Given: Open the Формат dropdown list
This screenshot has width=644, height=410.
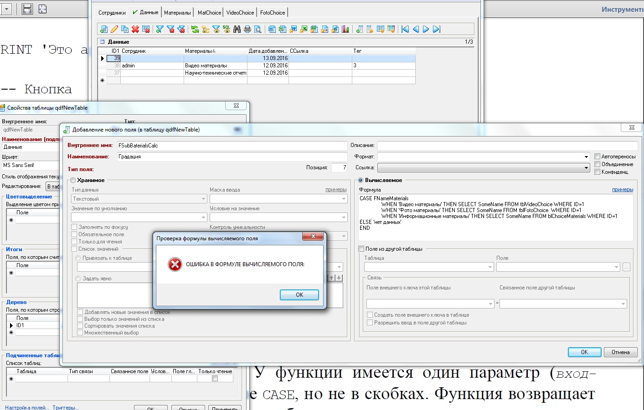Looking at the screenshot, I should (586, 157).
